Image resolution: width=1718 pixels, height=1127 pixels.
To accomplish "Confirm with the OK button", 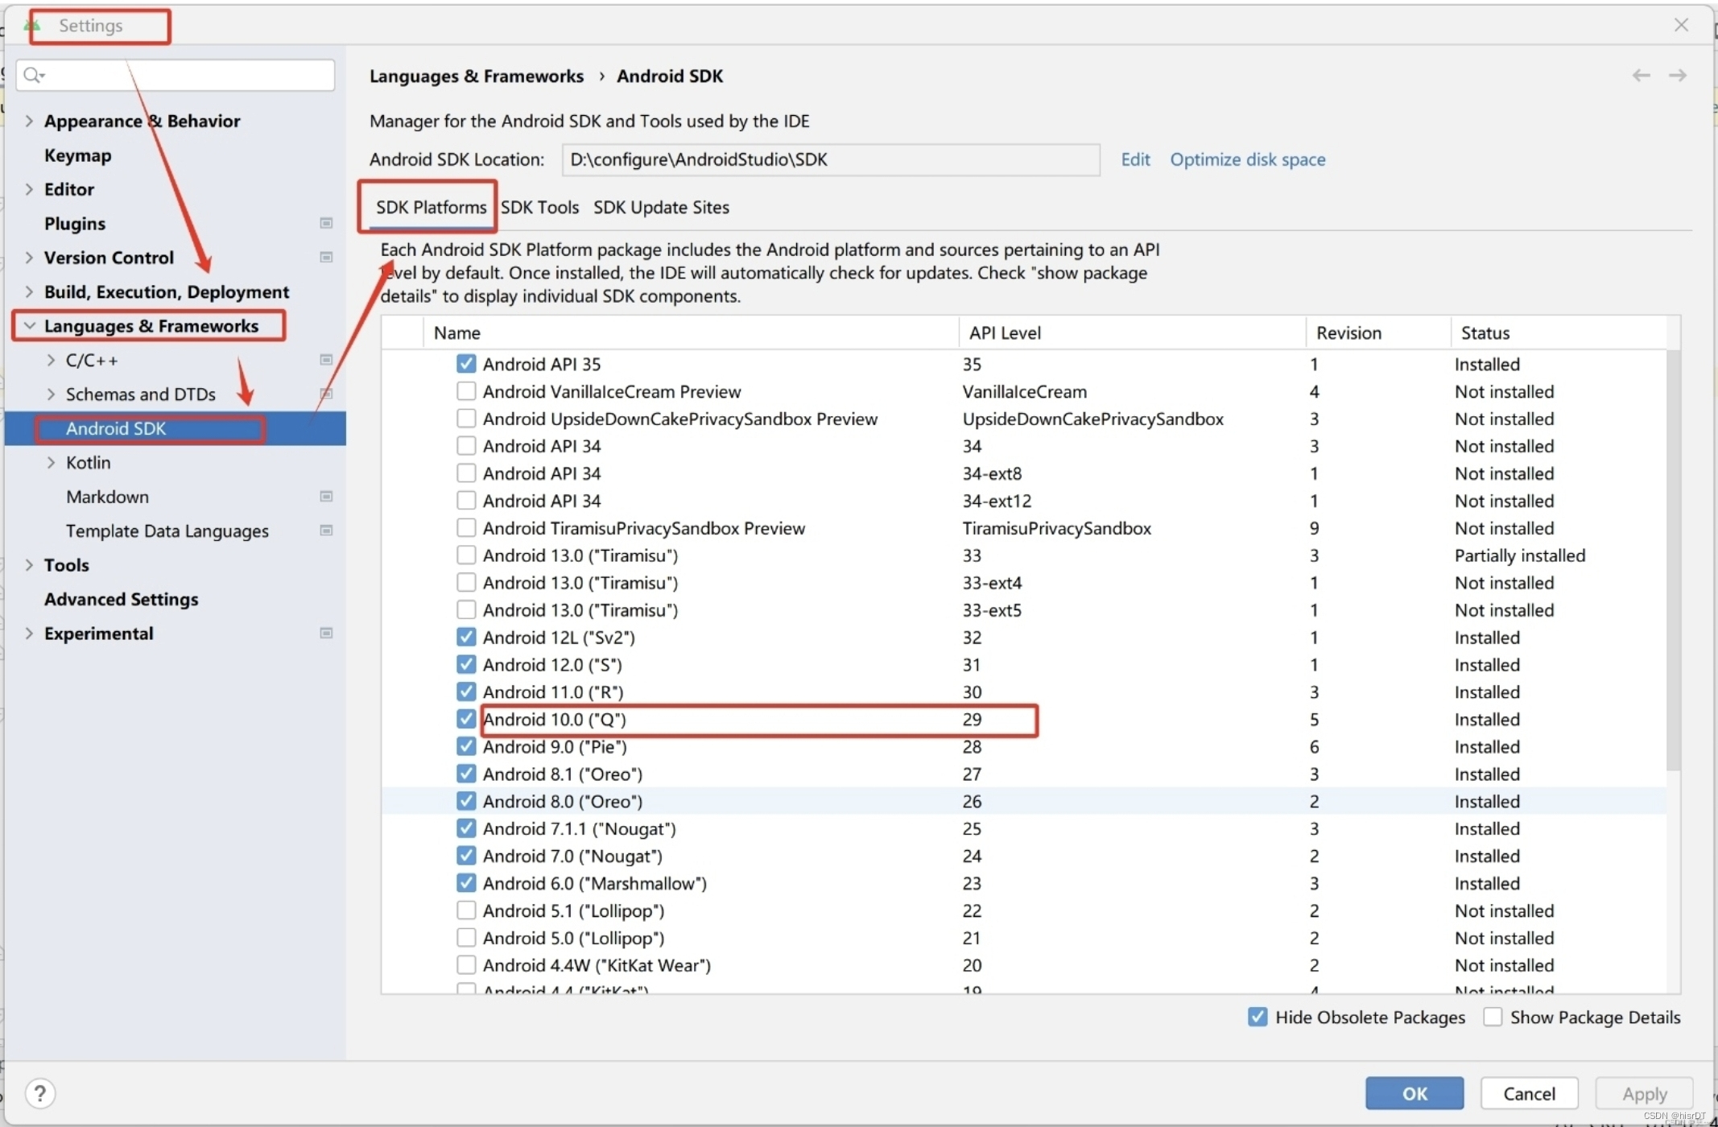I will click(x=1414, y=1093).
